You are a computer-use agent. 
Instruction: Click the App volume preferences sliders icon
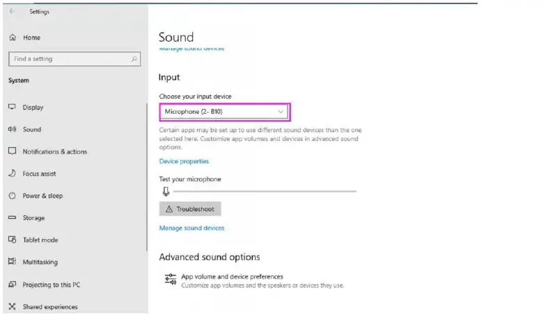click(x=170, y=279)
